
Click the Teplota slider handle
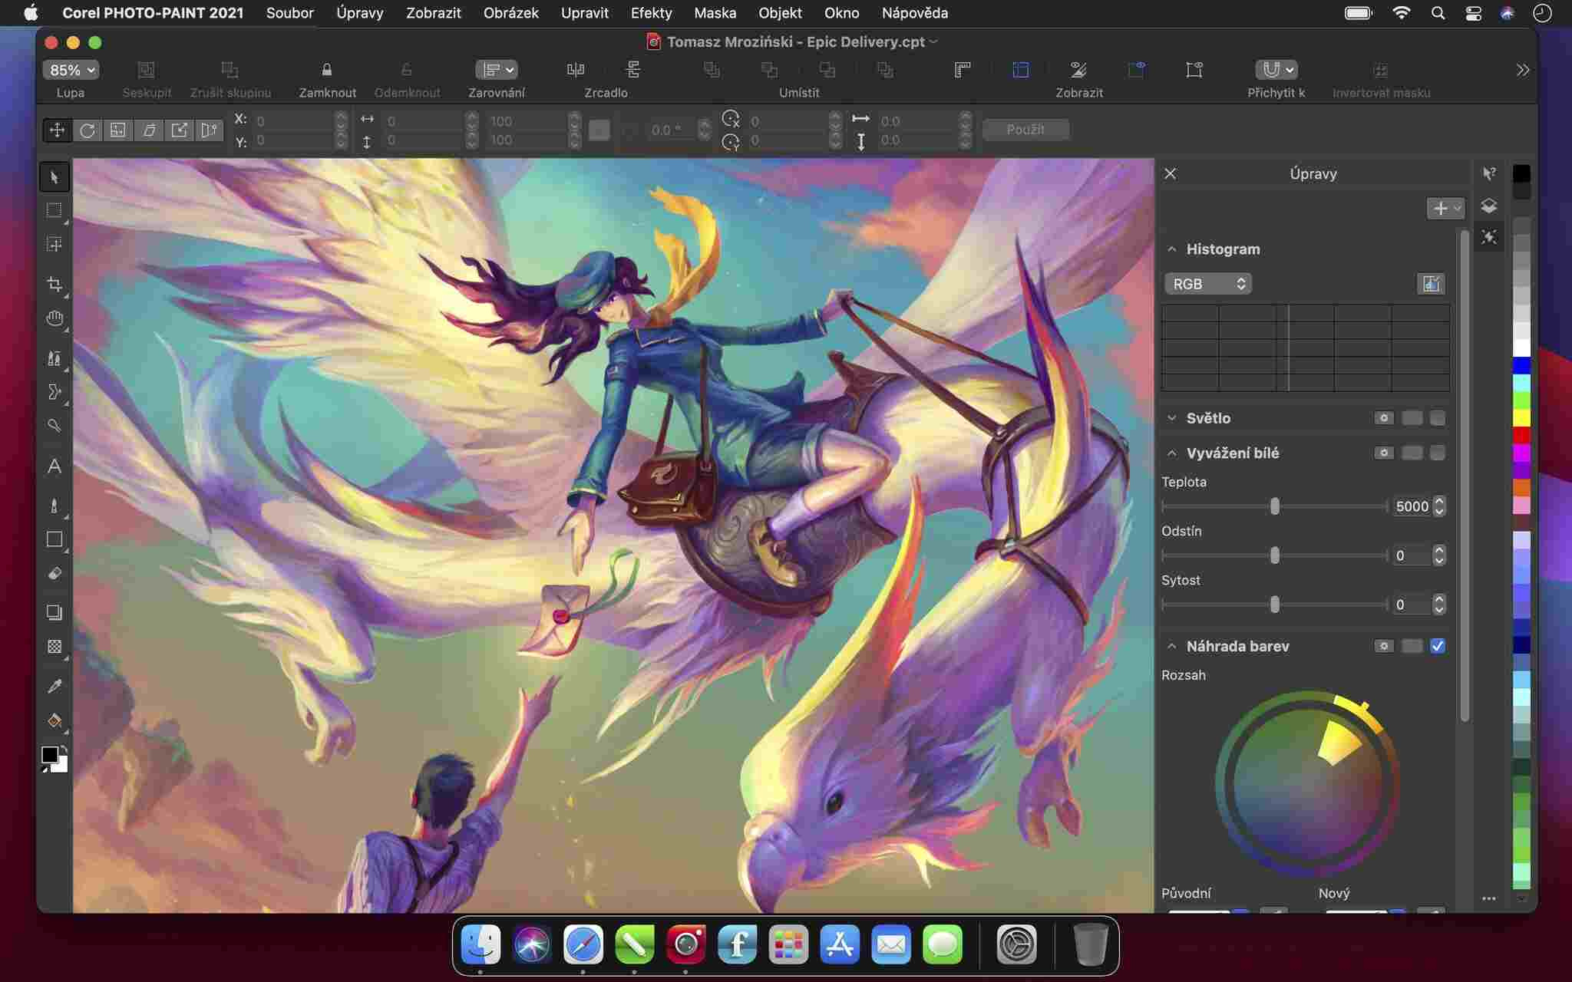point(1275,506)
